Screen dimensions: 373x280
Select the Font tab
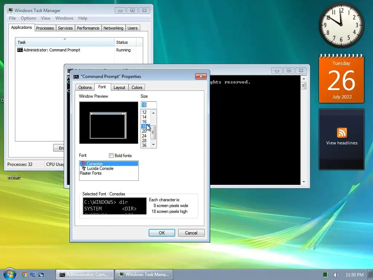(102, 87)
